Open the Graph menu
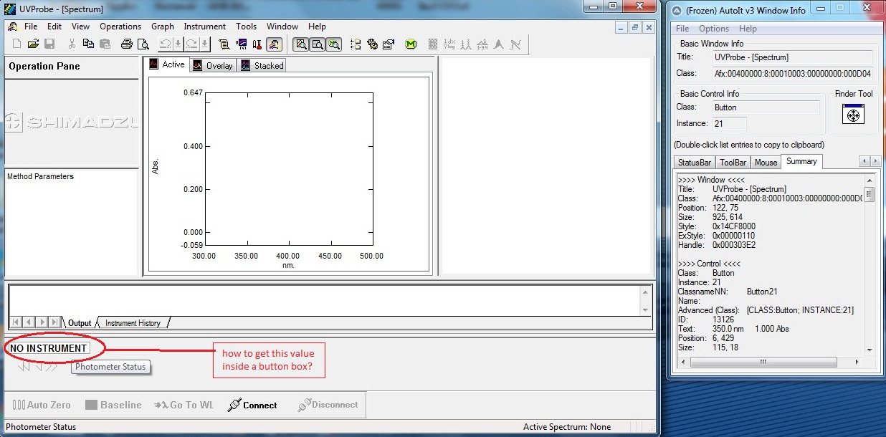Image resolution: width=886 pixels, height=437 pixels. pyautogui.click(x=163, y=27)
